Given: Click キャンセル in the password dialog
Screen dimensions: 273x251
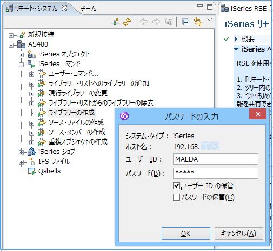Looking at the screenshot, I should [x=238, y=234].
